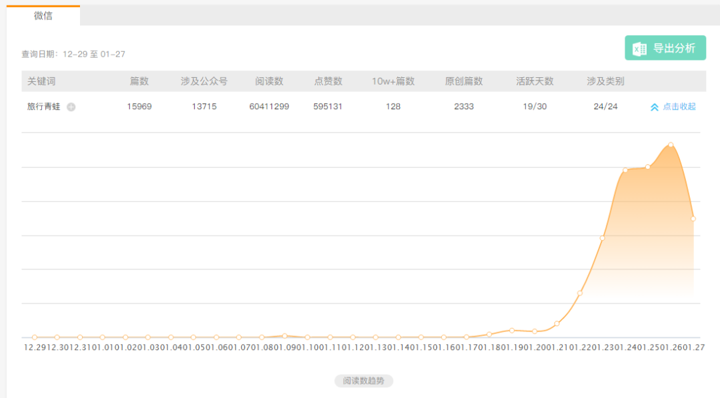Screen dimensions: 720x398
Task: Click the keyword 旅行青蛙 in table row
Action: tap(43, 106)
